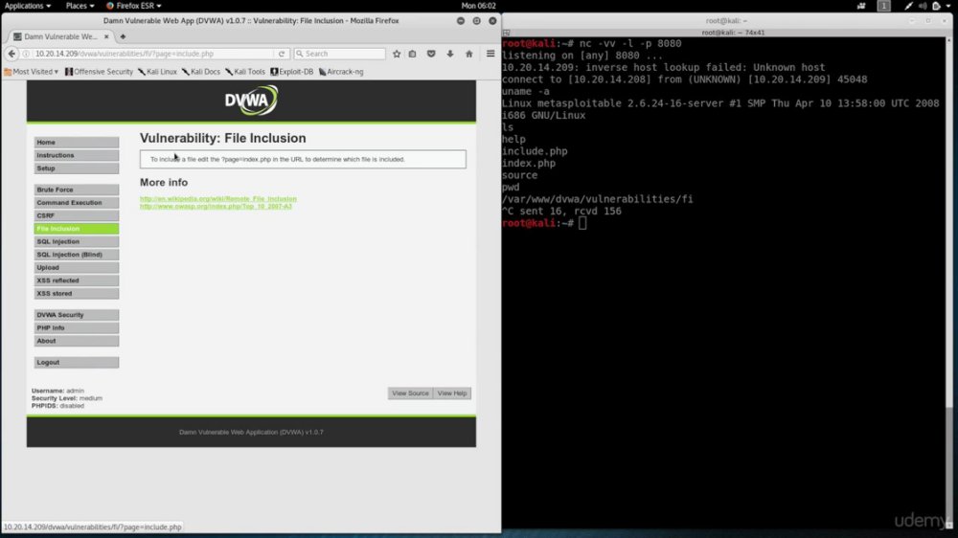Click the Mon 06:02 clock
Image resolution: width=958 pixels, height=538 pixels.
coord(478,6)
